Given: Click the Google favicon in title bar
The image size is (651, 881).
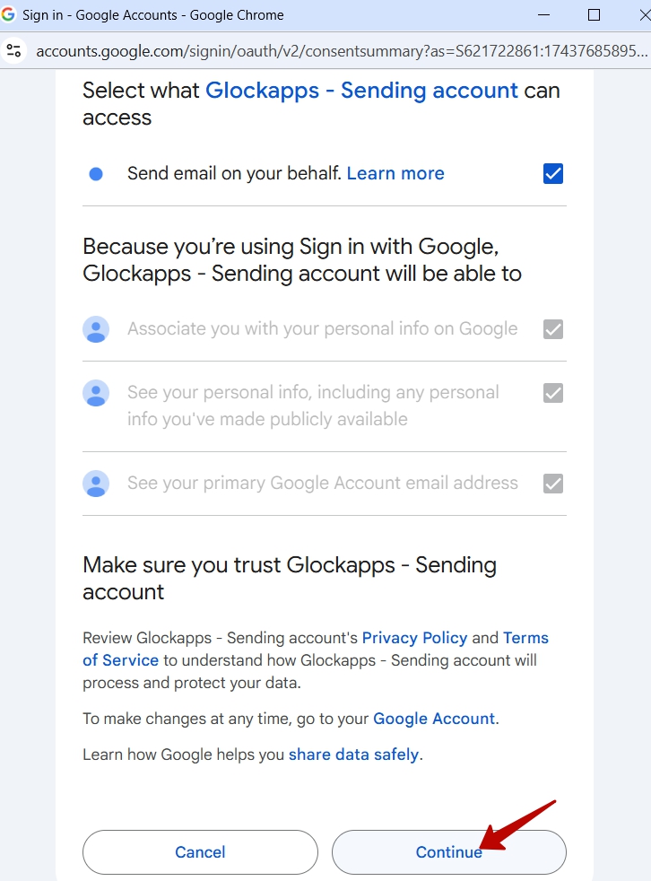Looking at the screenshot, I should coord(8,14).
